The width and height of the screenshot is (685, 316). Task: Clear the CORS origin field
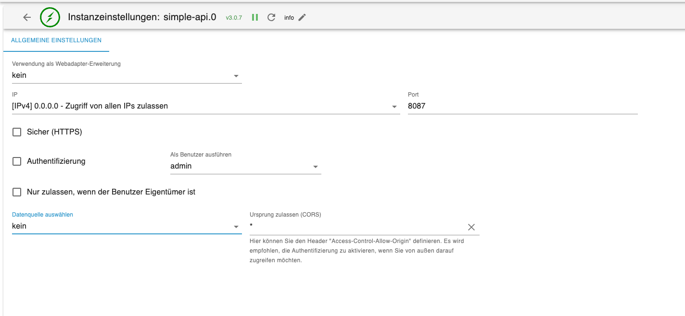coord(471,227)
